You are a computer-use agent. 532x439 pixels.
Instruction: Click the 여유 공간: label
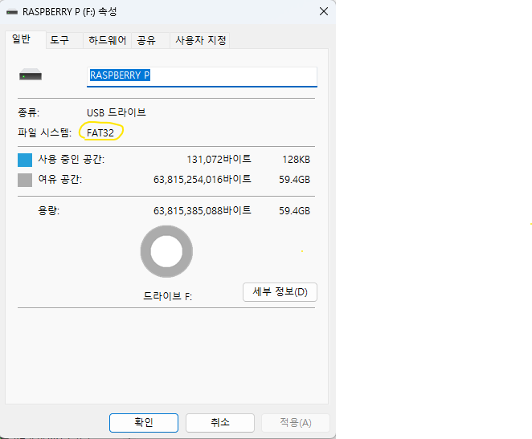coord(60,179)
